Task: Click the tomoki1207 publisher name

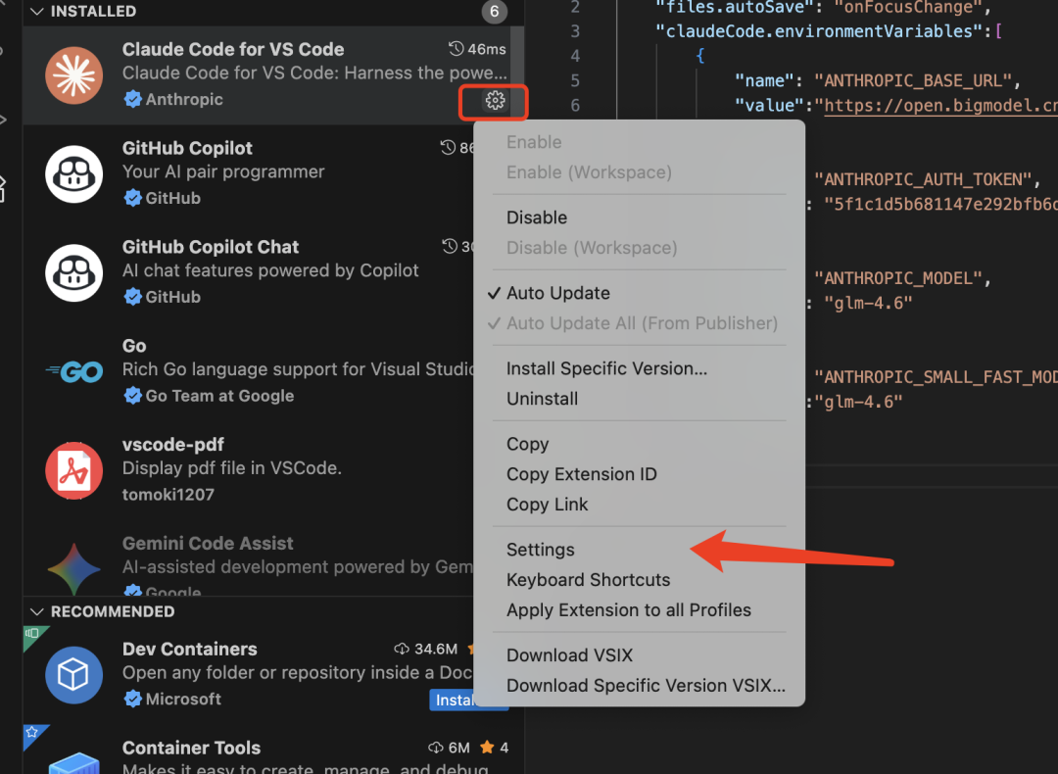Action: coord(168,495)
